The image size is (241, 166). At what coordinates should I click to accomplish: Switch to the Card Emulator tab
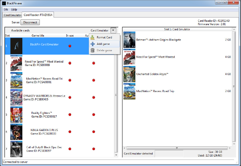12,15
